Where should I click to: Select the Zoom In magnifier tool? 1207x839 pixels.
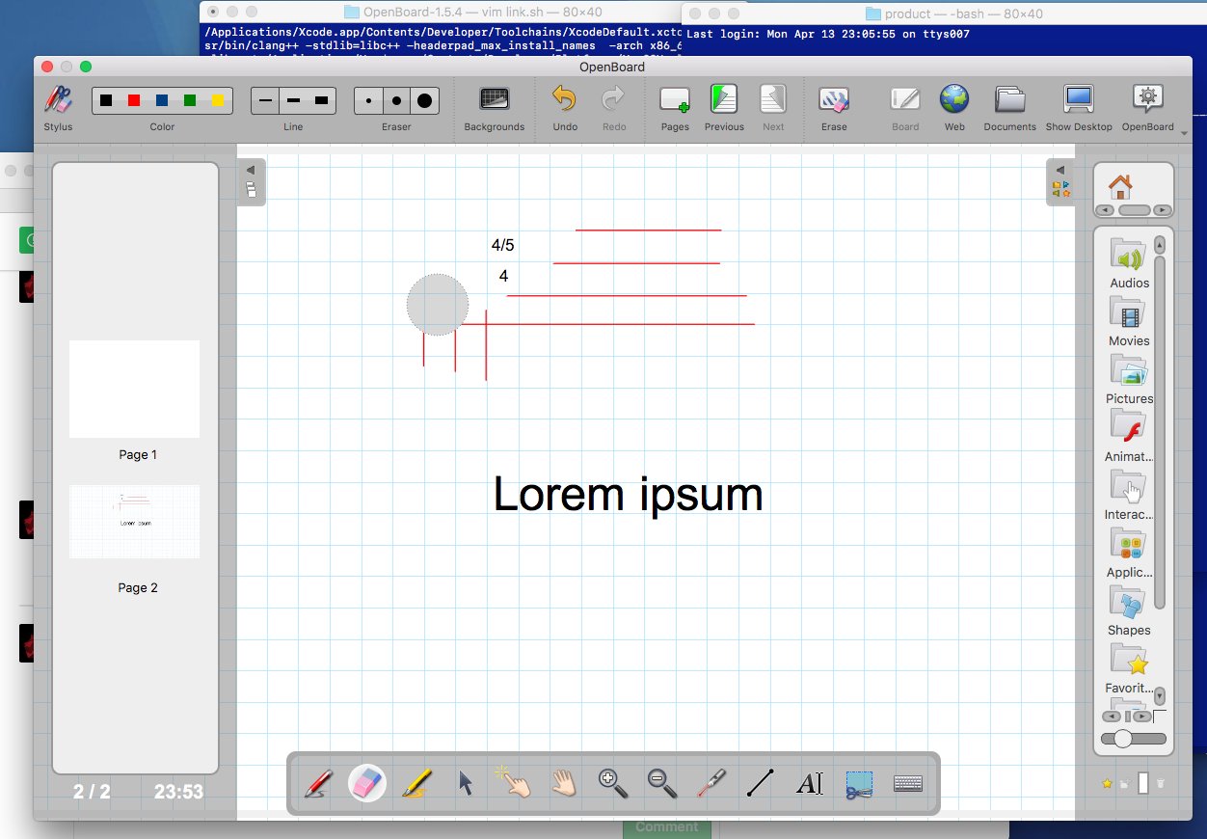tap(613, 783)
